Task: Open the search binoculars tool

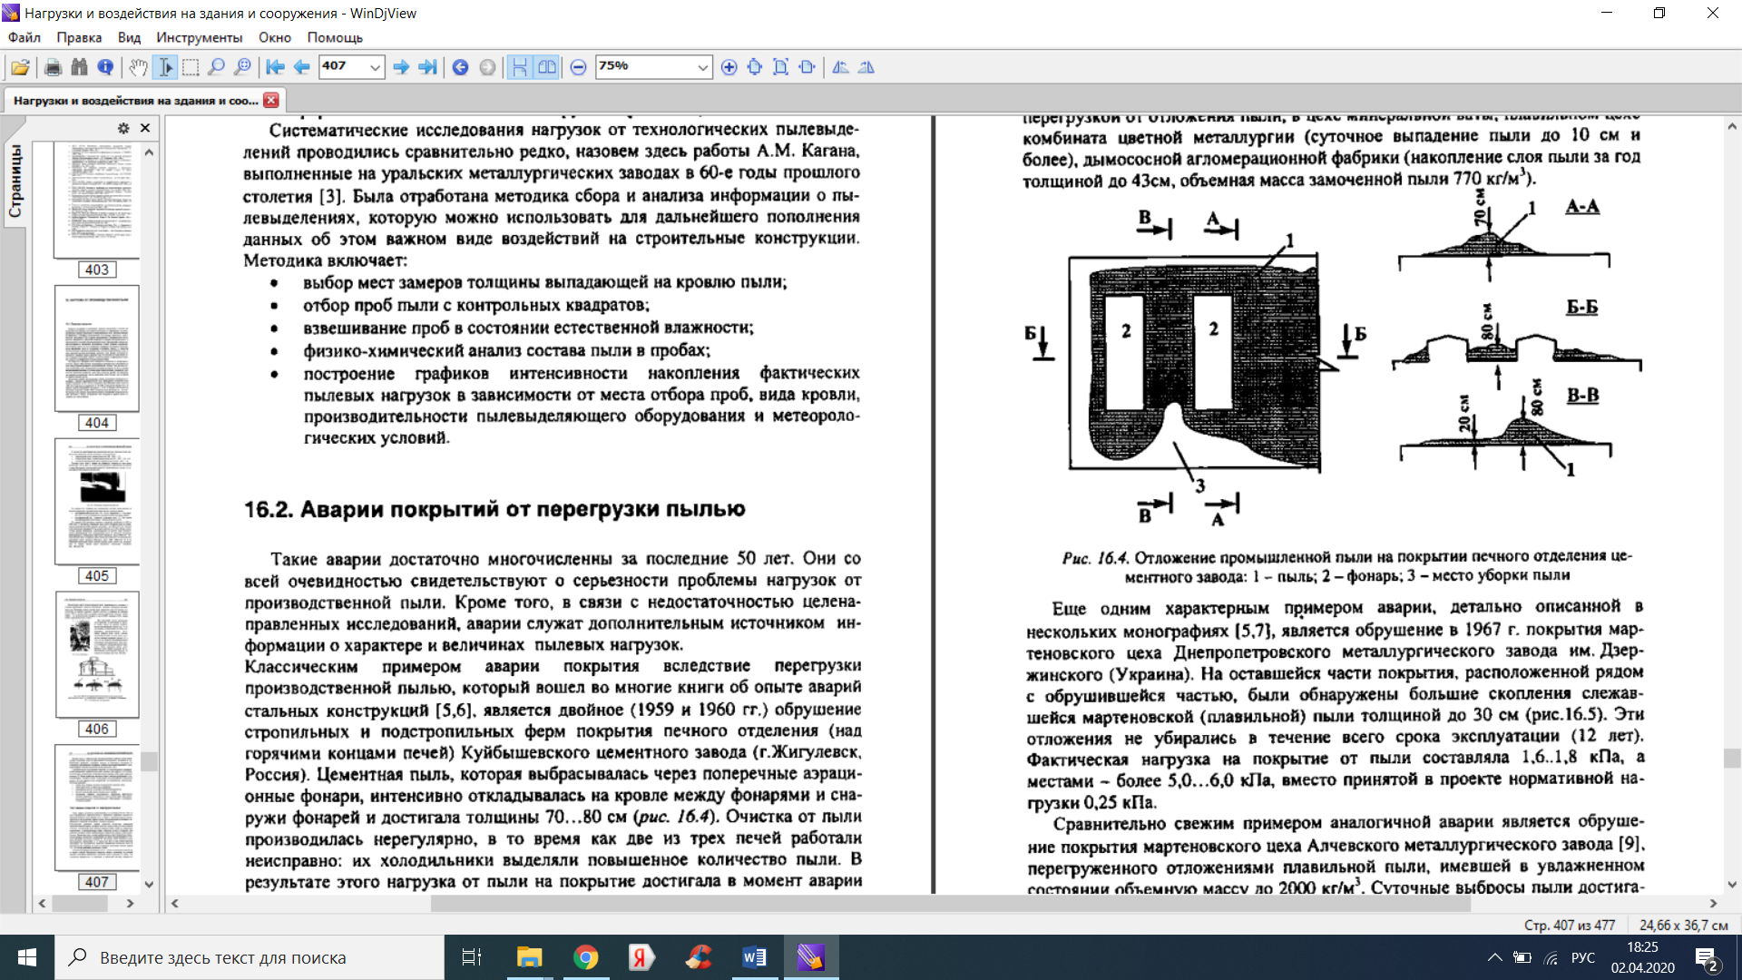Action: [79, 67]
